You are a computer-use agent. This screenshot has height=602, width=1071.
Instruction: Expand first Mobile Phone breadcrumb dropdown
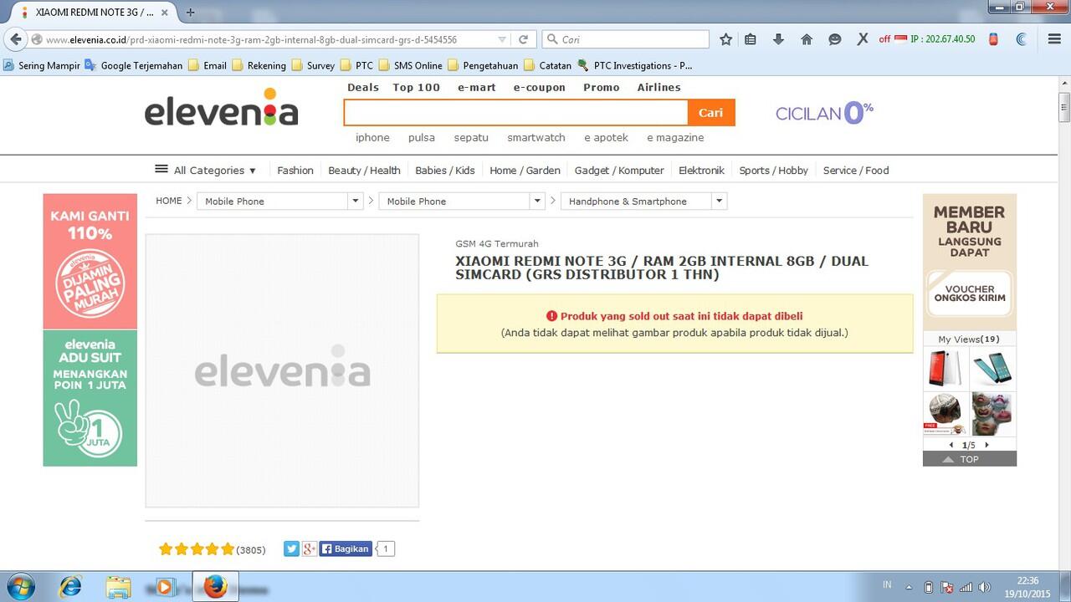click(x=356, y=201)
